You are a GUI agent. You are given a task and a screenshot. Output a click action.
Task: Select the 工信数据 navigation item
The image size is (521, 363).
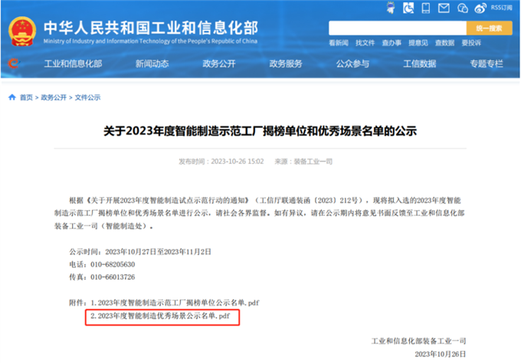tap(419, 64)
